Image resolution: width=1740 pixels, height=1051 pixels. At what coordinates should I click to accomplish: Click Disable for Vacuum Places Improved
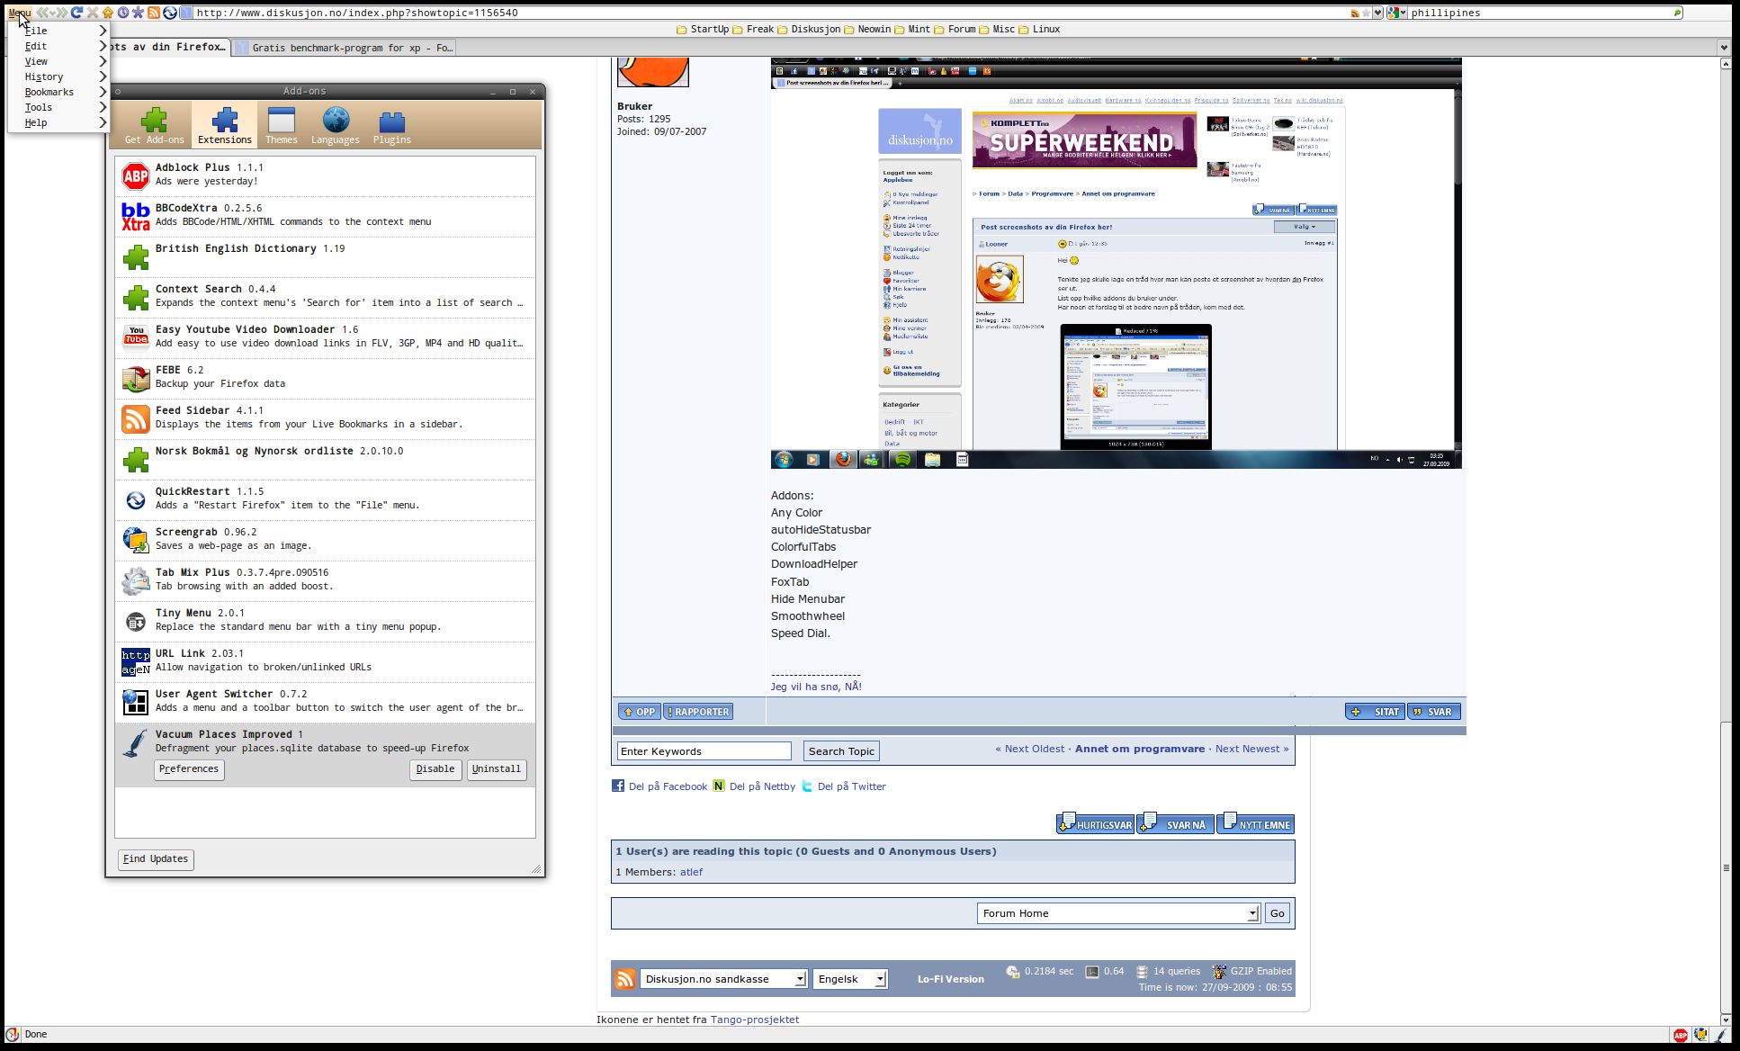(x=435, y=769)
